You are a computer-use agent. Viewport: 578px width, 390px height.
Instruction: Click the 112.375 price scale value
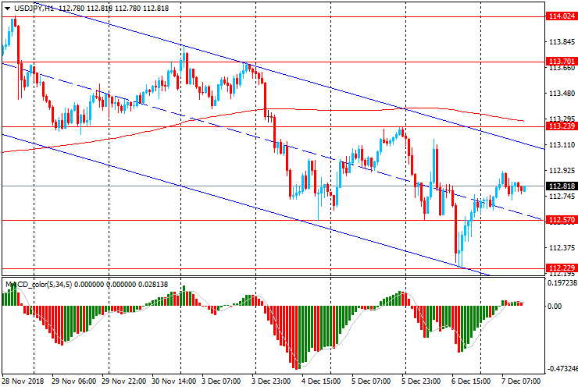pos(562,248)
